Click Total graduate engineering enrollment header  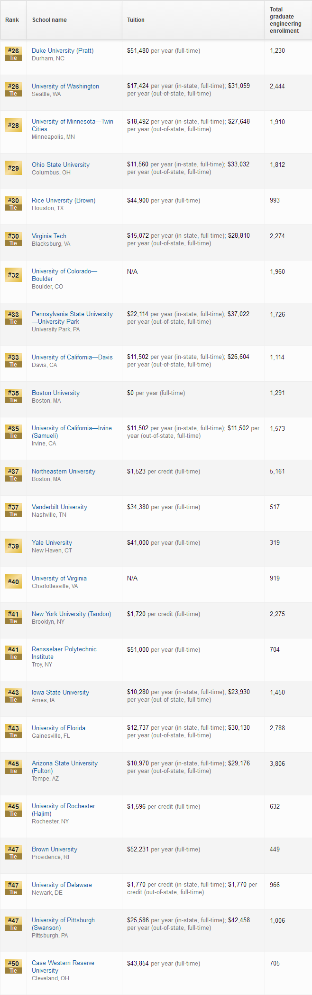pos(285,20)
